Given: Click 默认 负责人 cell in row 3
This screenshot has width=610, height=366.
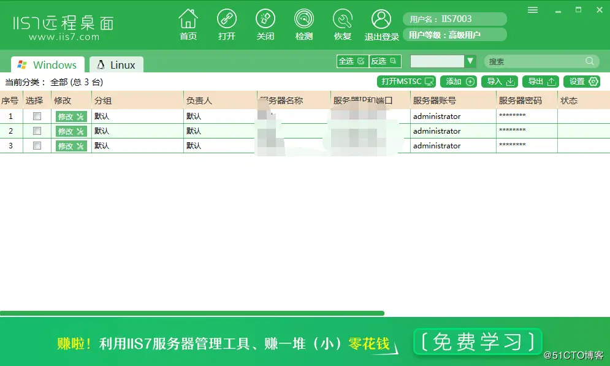Looking at the screenshot, I should coord(220,146).
